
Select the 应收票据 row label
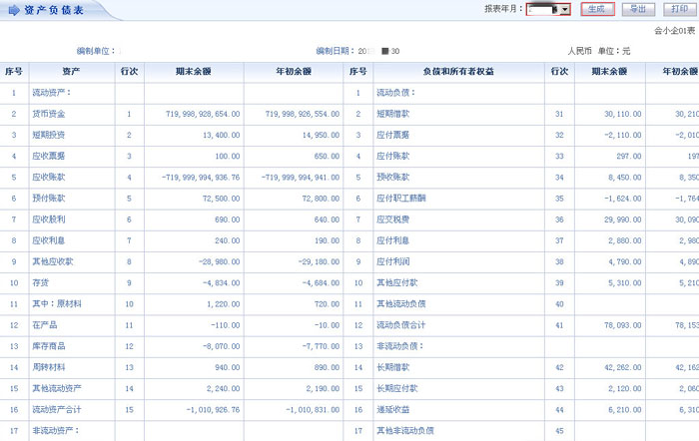[50, 156]
